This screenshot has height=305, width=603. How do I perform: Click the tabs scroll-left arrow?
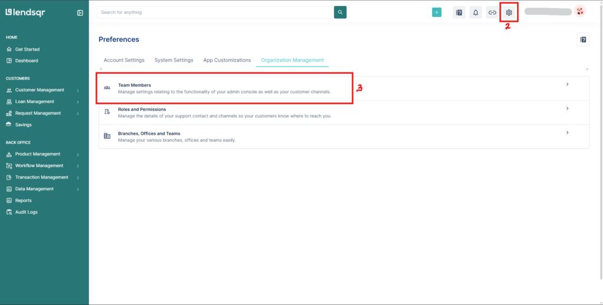coord(101,69)
